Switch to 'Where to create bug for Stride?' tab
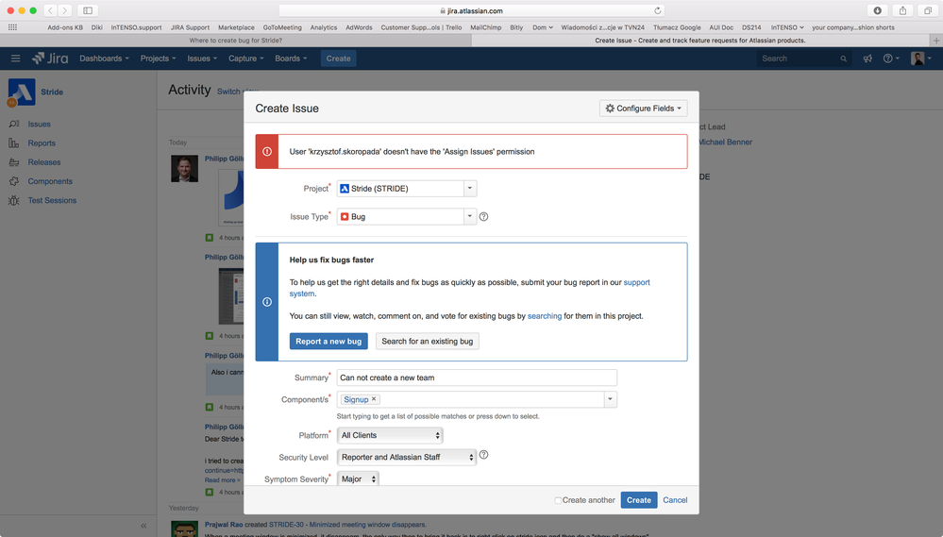Image resolution: width=943 pixels, height=537 pixels. pyautogui.click(x=236, y=41)
